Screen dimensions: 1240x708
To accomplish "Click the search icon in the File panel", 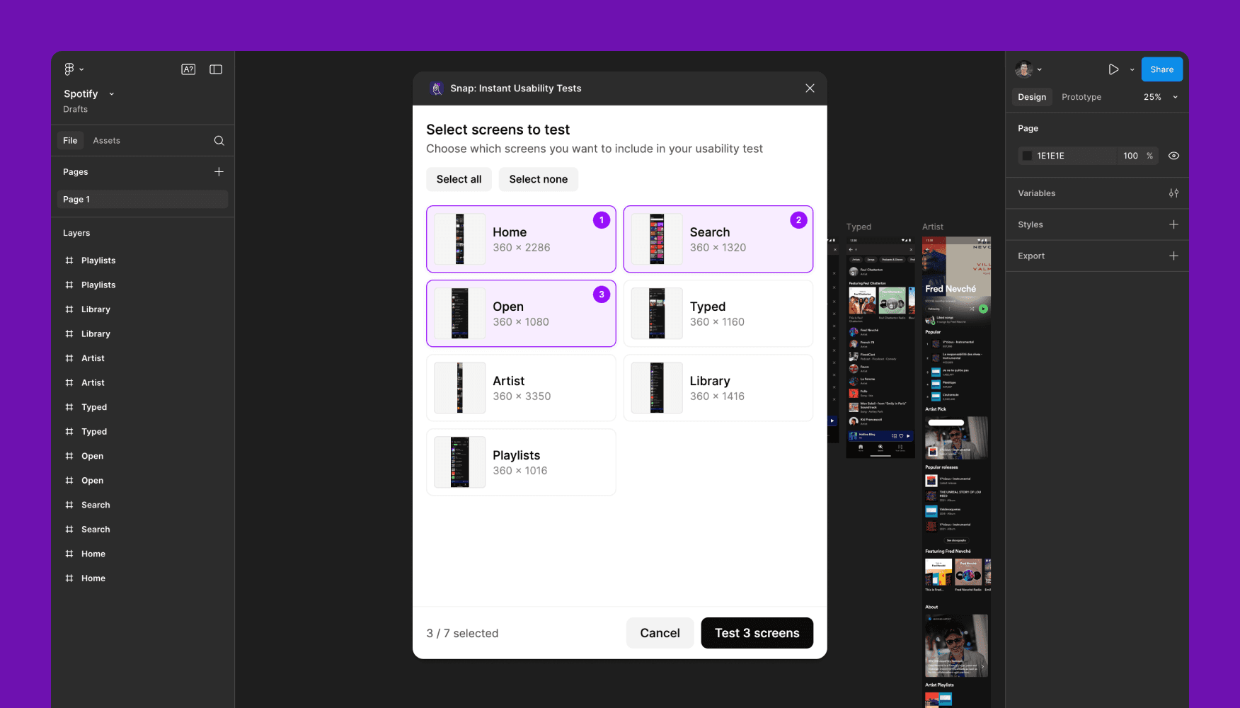I will pos(219,140).
